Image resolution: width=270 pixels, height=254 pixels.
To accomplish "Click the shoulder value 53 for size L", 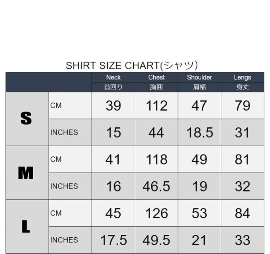I will (200, 213).
